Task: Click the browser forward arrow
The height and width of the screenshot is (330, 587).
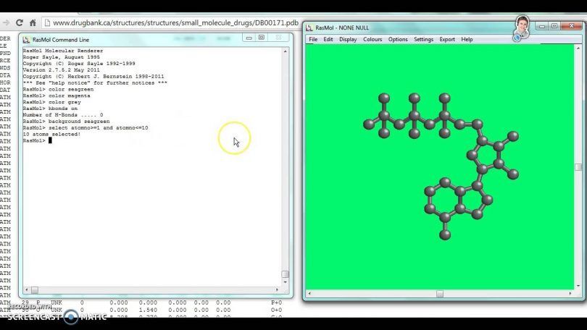Action: (x=6, y=23)
